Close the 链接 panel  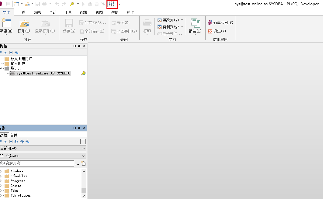84,46
